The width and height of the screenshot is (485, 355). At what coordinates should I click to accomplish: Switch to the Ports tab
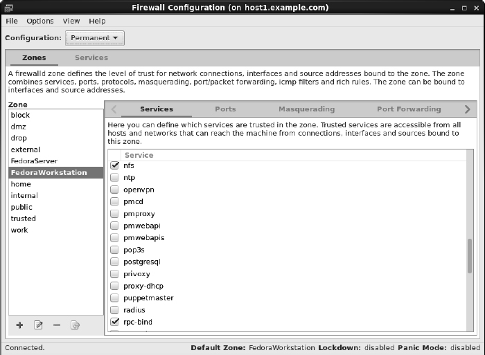225,109
